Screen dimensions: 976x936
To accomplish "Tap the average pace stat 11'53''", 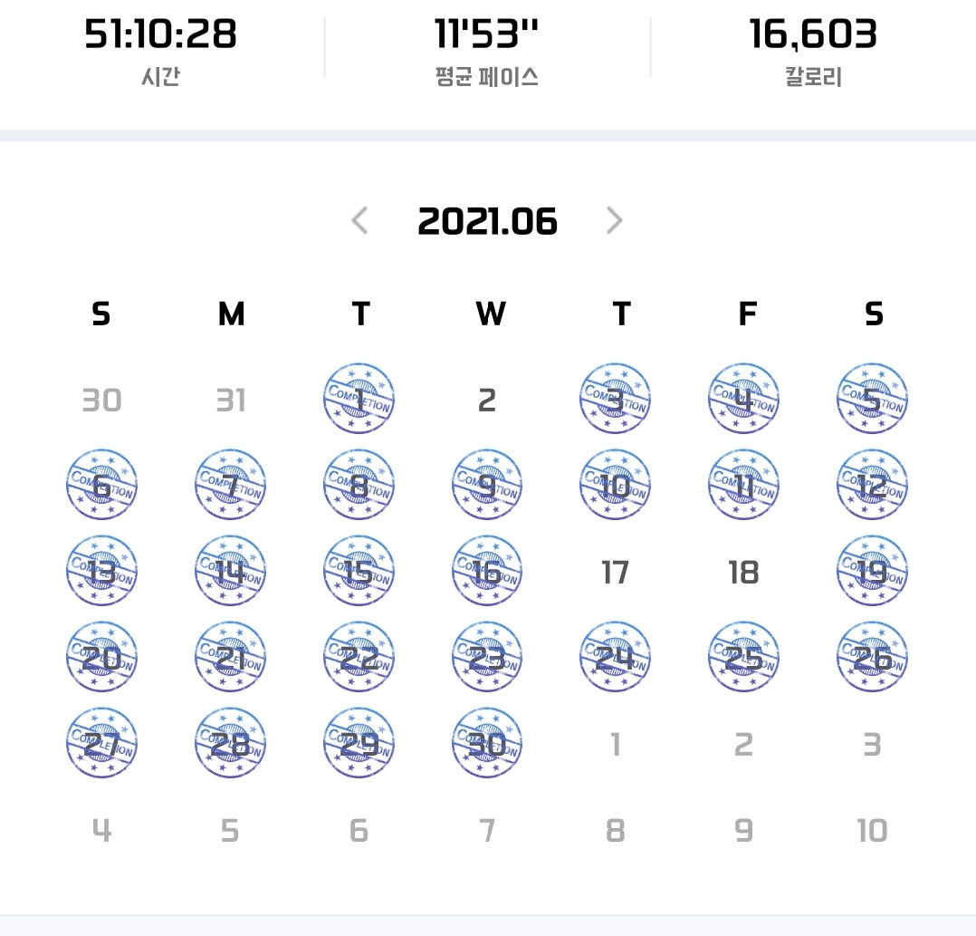I will [x=487, y=38].
